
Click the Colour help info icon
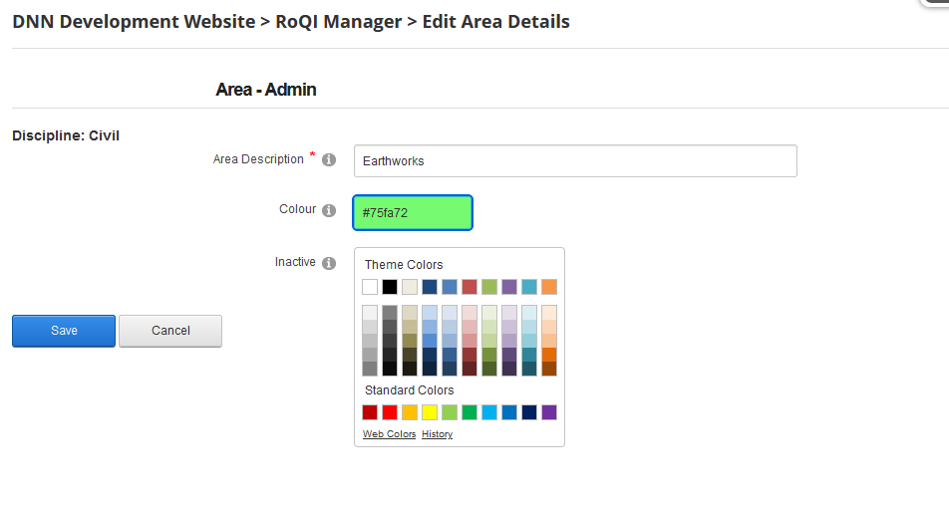click(329, 210)
